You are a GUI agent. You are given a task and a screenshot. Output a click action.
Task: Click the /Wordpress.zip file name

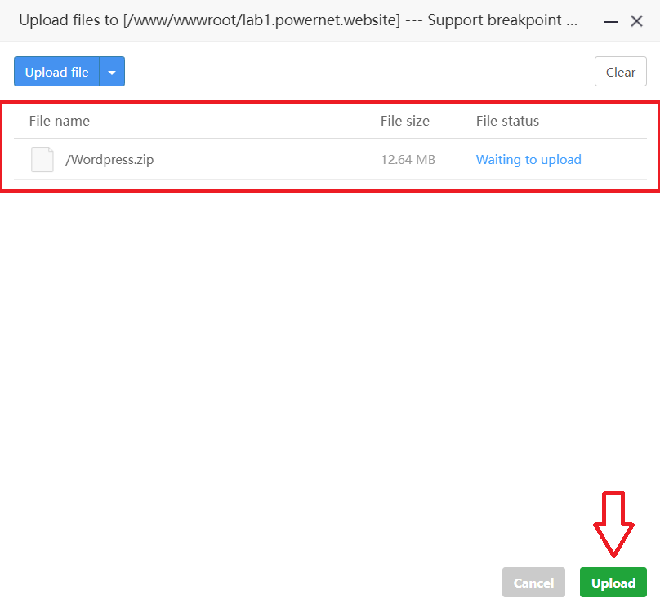click(x=109, y=160)
